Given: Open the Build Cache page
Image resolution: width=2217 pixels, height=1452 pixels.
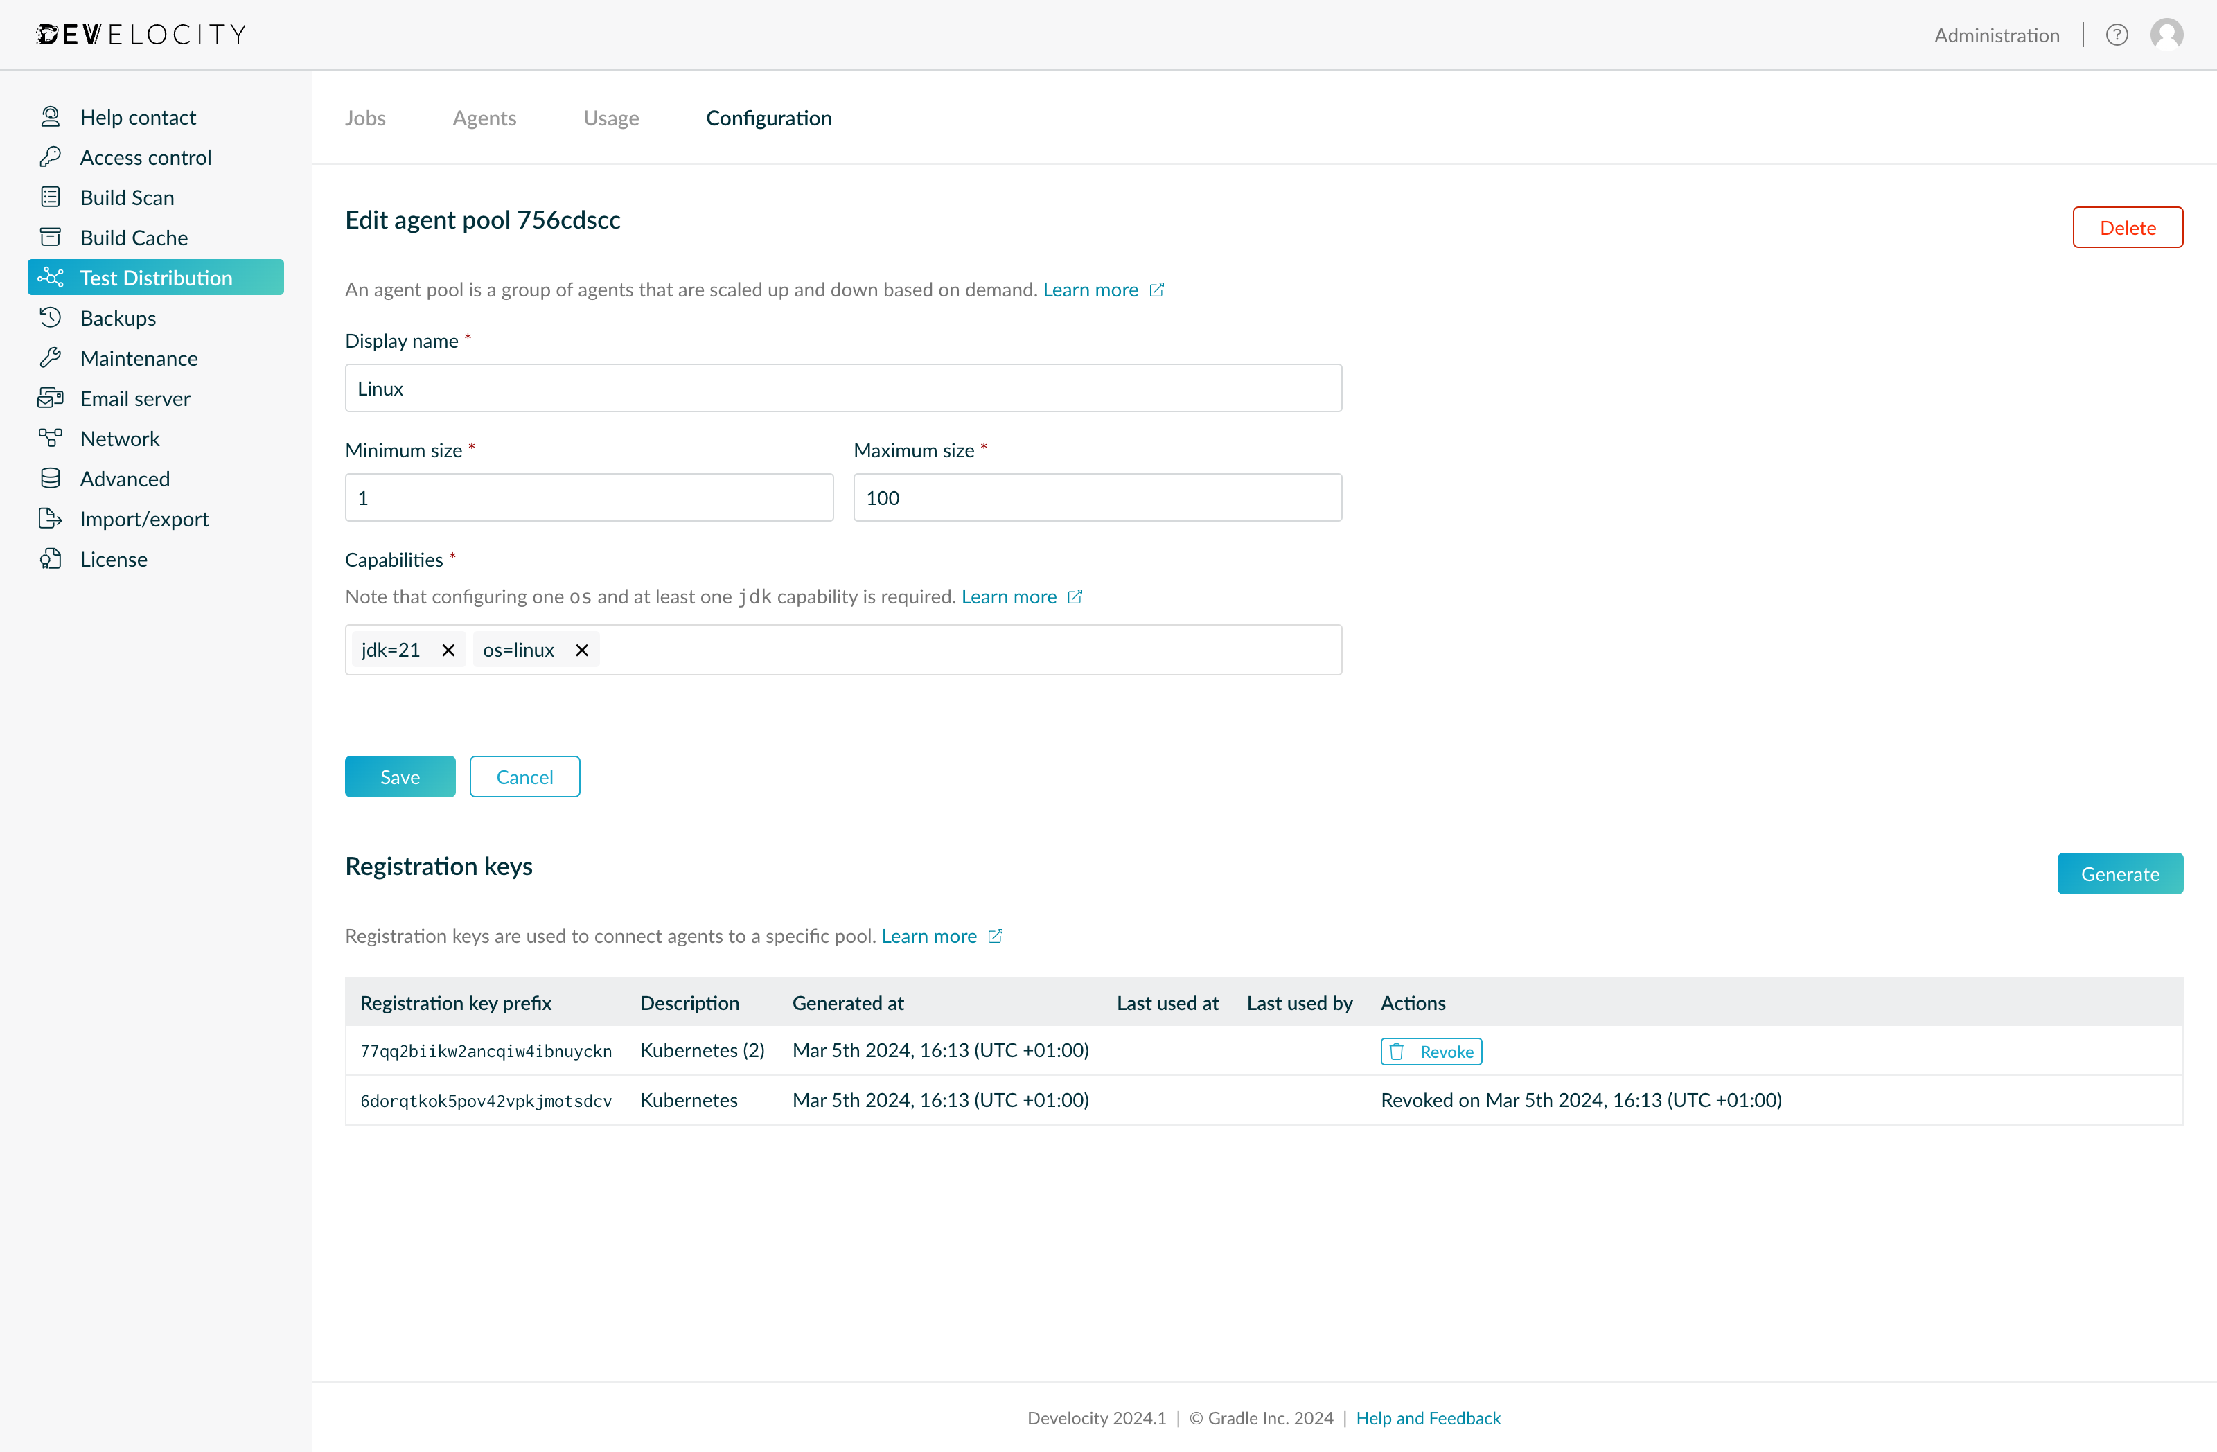Looking at the screenshot, I should pos(134,236).
